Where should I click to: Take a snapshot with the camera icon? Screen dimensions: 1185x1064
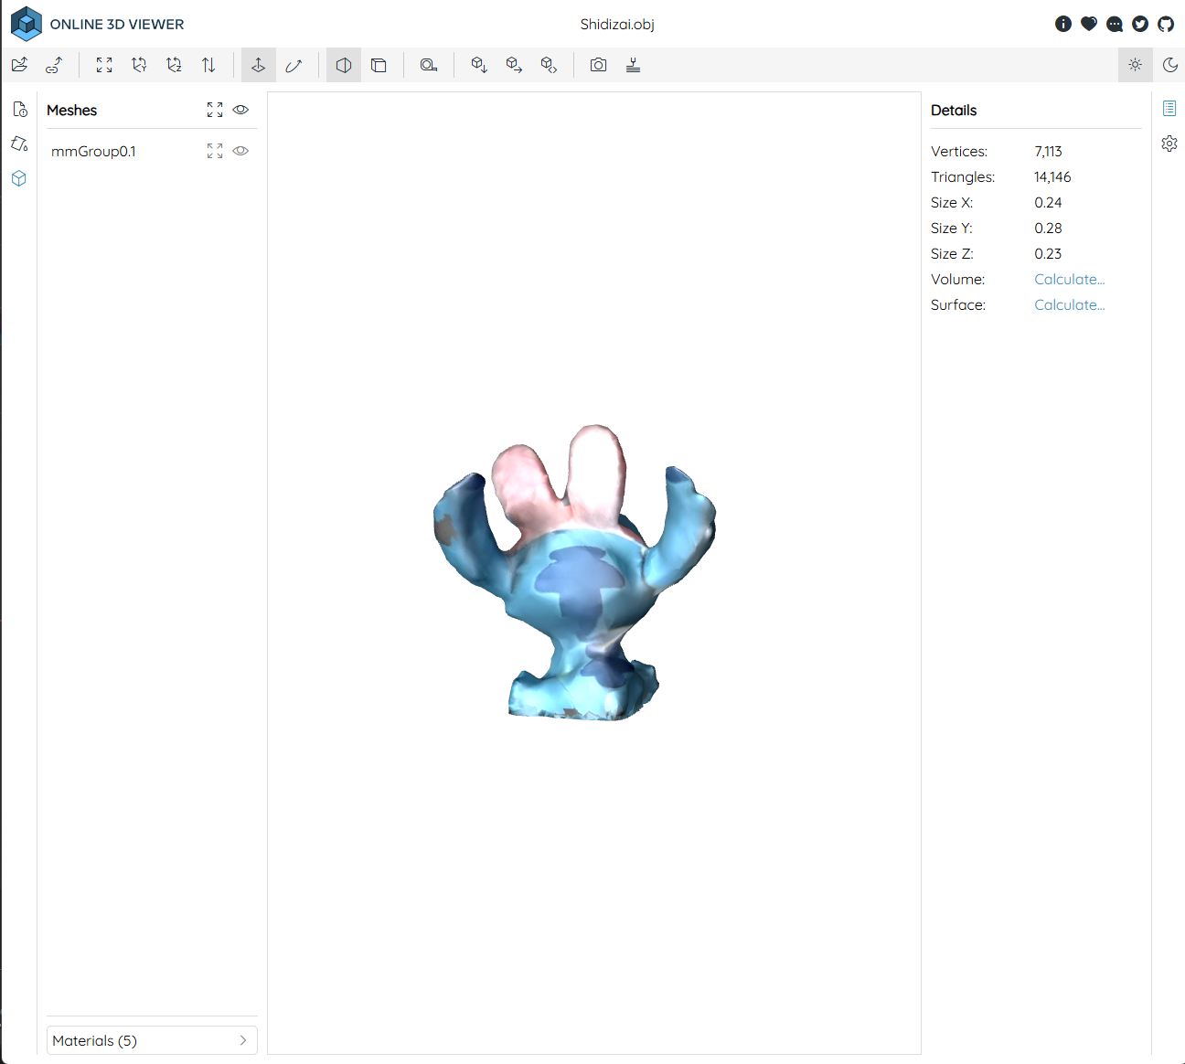point(598,65)
